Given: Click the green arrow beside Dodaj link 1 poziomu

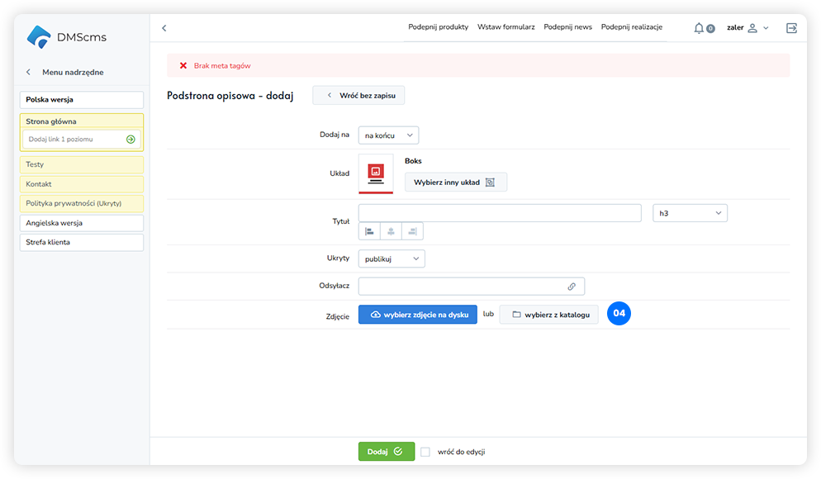Looking at the screenshot, I should click(x=131, y=140).
